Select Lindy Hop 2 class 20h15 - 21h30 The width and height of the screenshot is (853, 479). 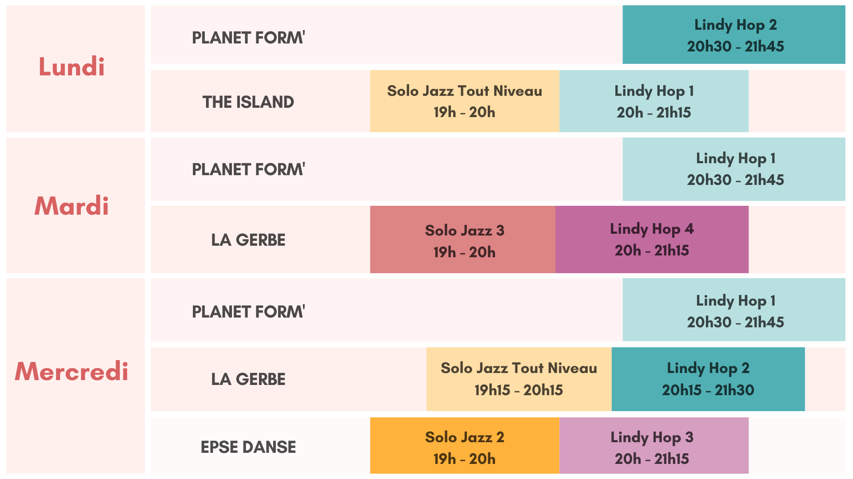(708, 379)
